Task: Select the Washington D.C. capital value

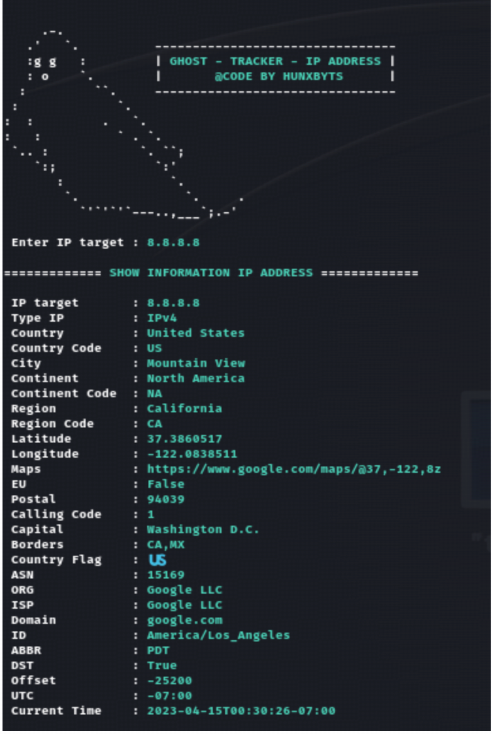Action: [203, 529]
